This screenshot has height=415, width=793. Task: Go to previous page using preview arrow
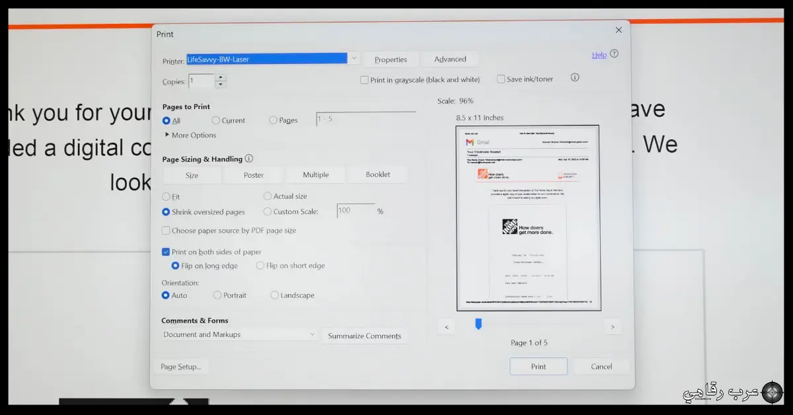tap(446, 326)
